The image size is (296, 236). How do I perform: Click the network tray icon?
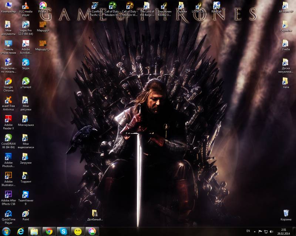click(x=266, y=232)
